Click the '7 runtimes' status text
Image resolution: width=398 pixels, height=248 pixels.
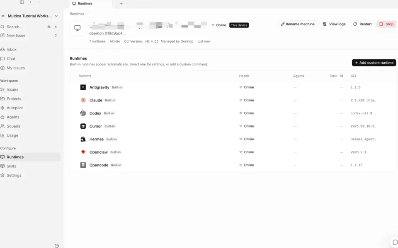tap(97, 41)
